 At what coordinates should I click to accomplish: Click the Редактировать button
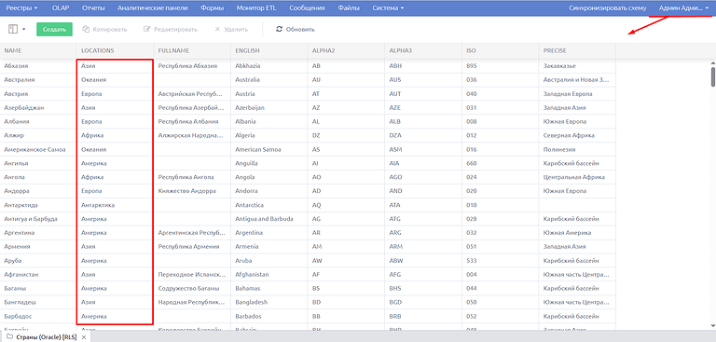click(x=171, y=29)
